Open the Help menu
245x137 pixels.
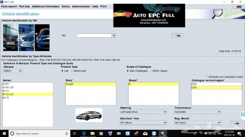tap(95, 7)
